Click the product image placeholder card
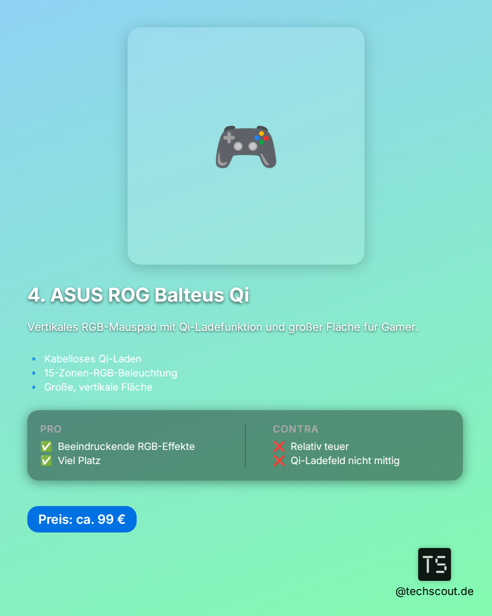The width and height of the screenshot is (492, 616). point(246,146)
